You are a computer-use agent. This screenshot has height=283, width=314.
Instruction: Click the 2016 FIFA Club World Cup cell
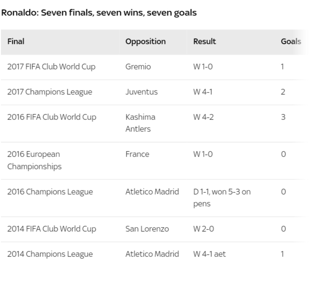pos(52,117)
